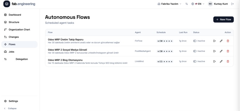Select Flows in sidebar

(19, 44)
